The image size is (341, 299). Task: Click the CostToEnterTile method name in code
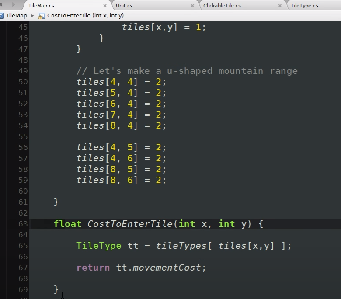[x=130, y=224]
